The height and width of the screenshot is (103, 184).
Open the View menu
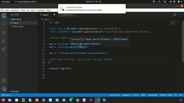(x=23, y=10)
